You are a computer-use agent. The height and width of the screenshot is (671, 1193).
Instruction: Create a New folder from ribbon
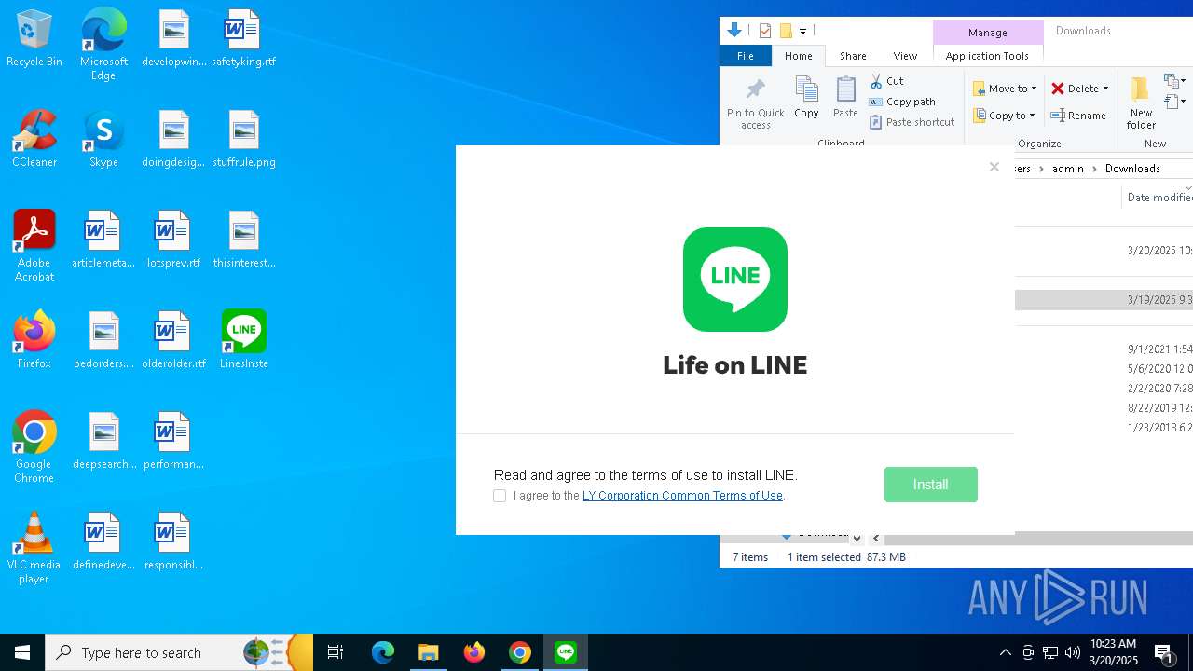pos(1141,103)
